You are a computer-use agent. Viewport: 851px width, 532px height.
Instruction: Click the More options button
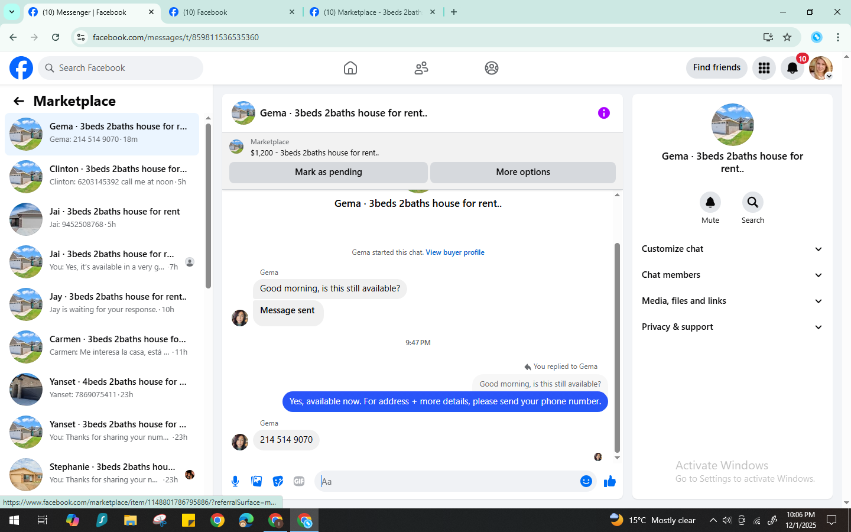coord(523,172)
